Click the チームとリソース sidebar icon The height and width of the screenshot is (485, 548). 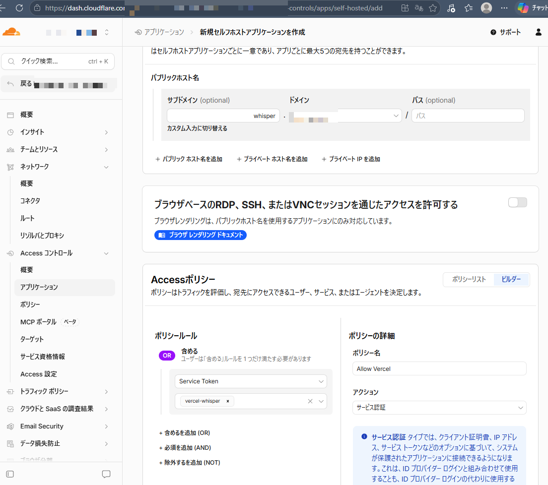pyautogui.click(x=10, y=149)
